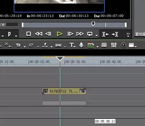Toggle the vectorscope color circle icon

123,45
